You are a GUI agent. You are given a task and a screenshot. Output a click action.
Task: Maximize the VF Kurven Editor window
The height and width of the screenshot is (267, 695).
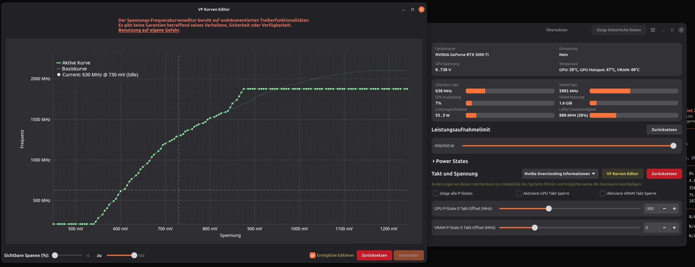[412, 9]
